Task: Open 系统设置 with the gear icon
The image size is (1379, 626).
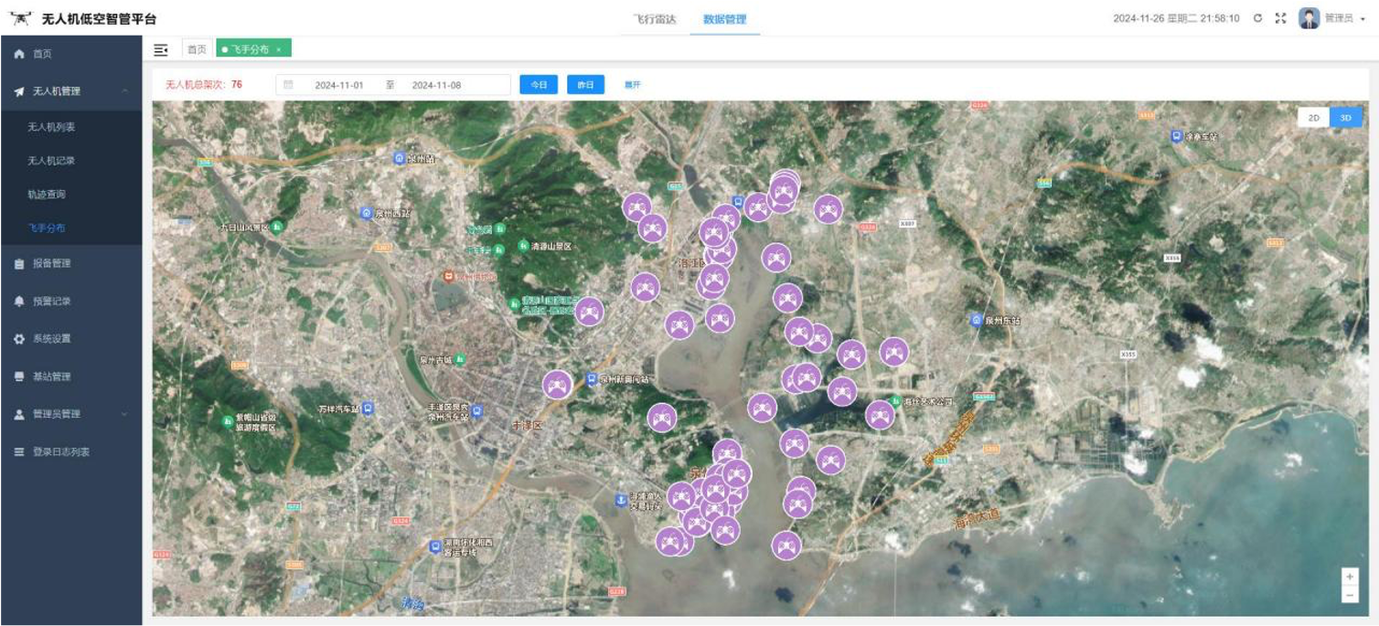Action: pos(51,338)
